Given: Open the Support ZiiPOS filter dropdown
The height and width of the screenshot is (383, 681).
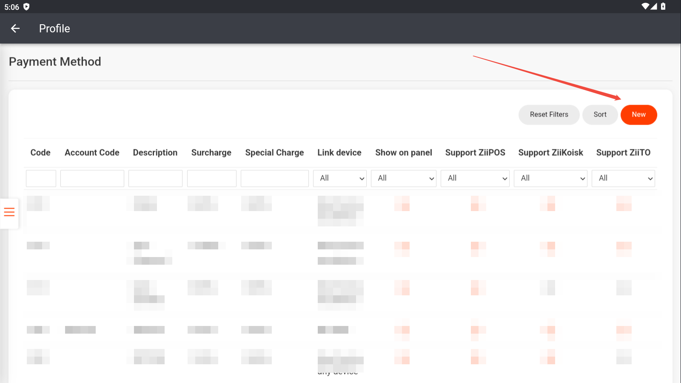Looking at the screenshot, I should pos(475,178).
